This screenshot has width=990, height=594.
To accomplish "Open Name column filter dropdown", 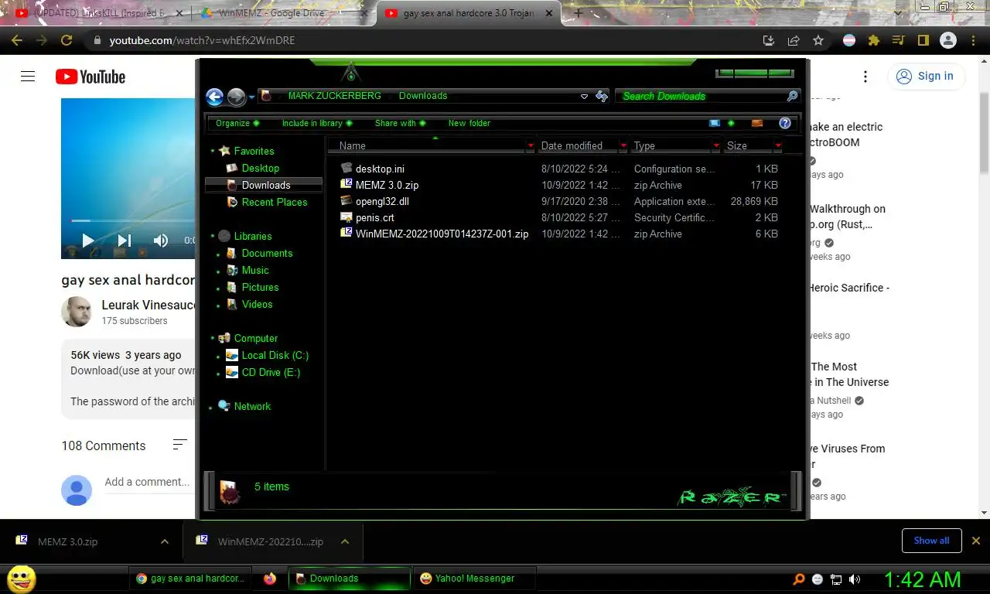I will tap(531, 145).
